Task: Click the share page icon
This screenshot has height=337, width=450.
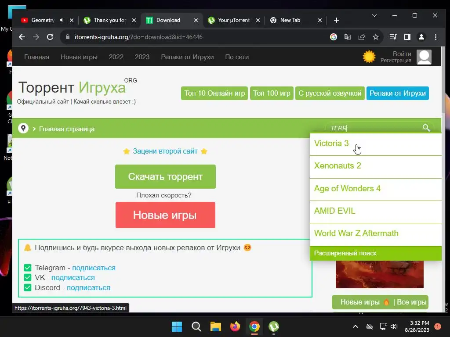Action: (x=362, y=37)
